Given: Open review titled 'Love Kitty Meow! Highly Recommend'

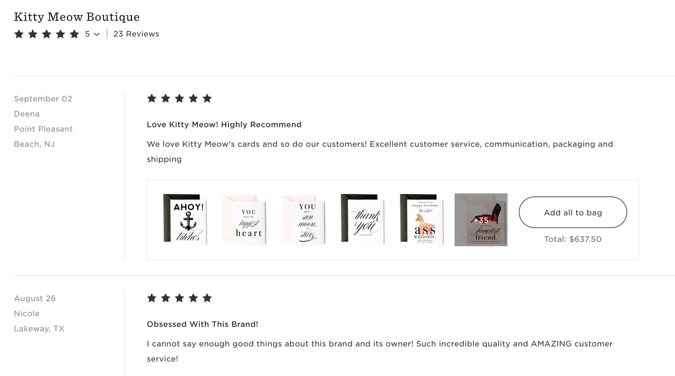Looking at the screenshot, I should (224, 124).
